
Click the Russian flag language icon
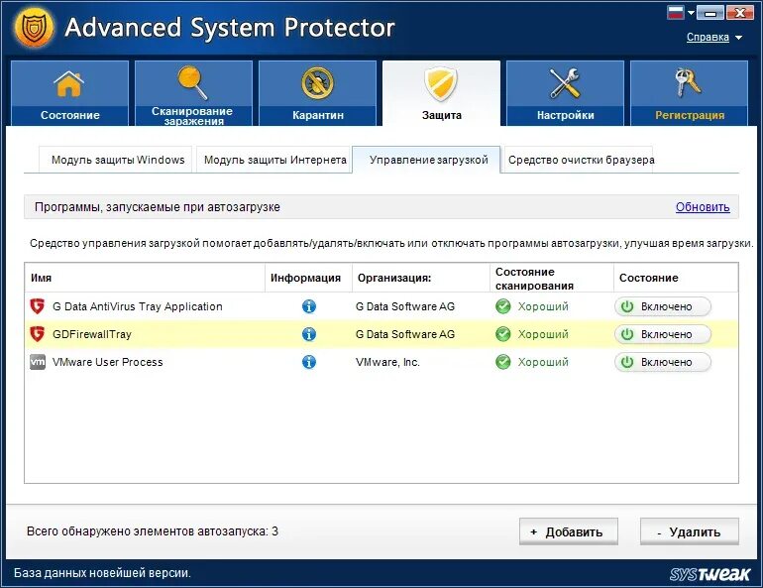tap(676, 12)
